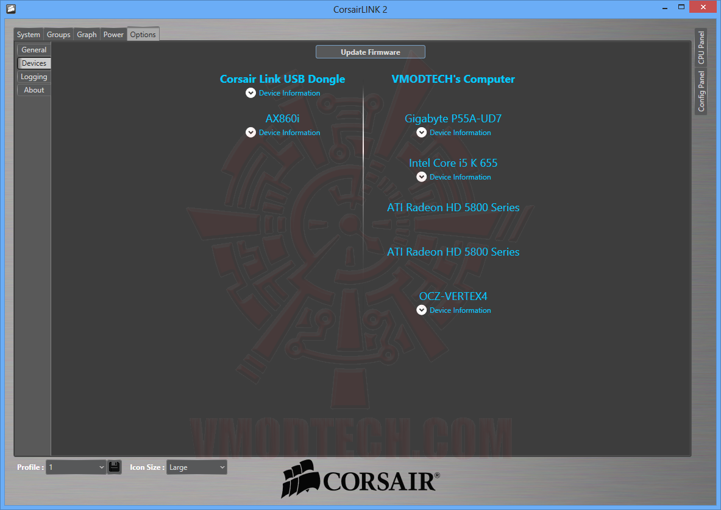This screenshot has width=721, height=510.
Task: Switch to the Groups tab
Action: click(x=59, y=35)
